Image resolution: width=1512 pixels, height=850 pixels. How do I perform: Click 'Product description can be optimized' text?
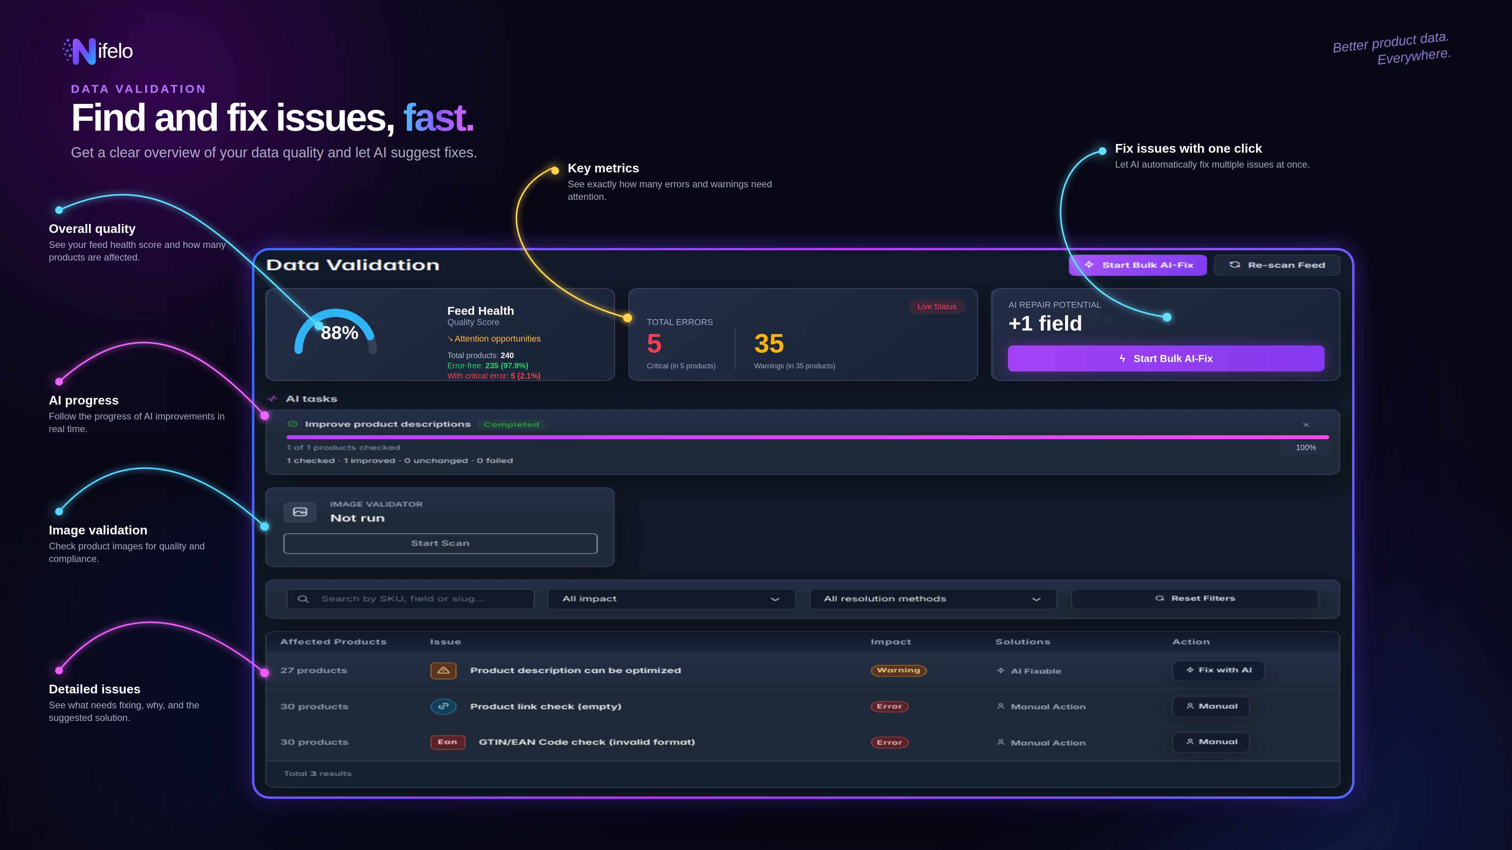pos(575,671)
